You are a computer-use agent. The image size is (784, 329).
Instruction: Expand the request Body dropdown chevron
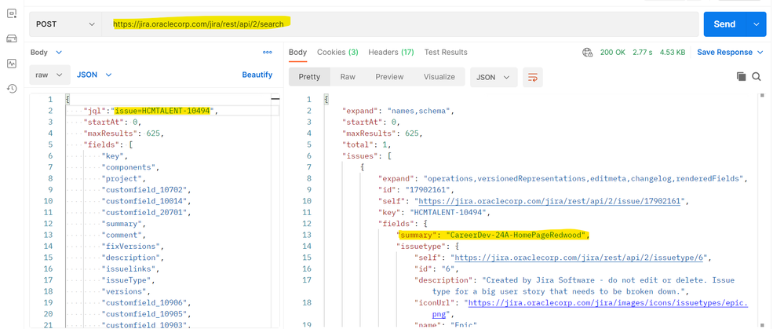[59, 53]
